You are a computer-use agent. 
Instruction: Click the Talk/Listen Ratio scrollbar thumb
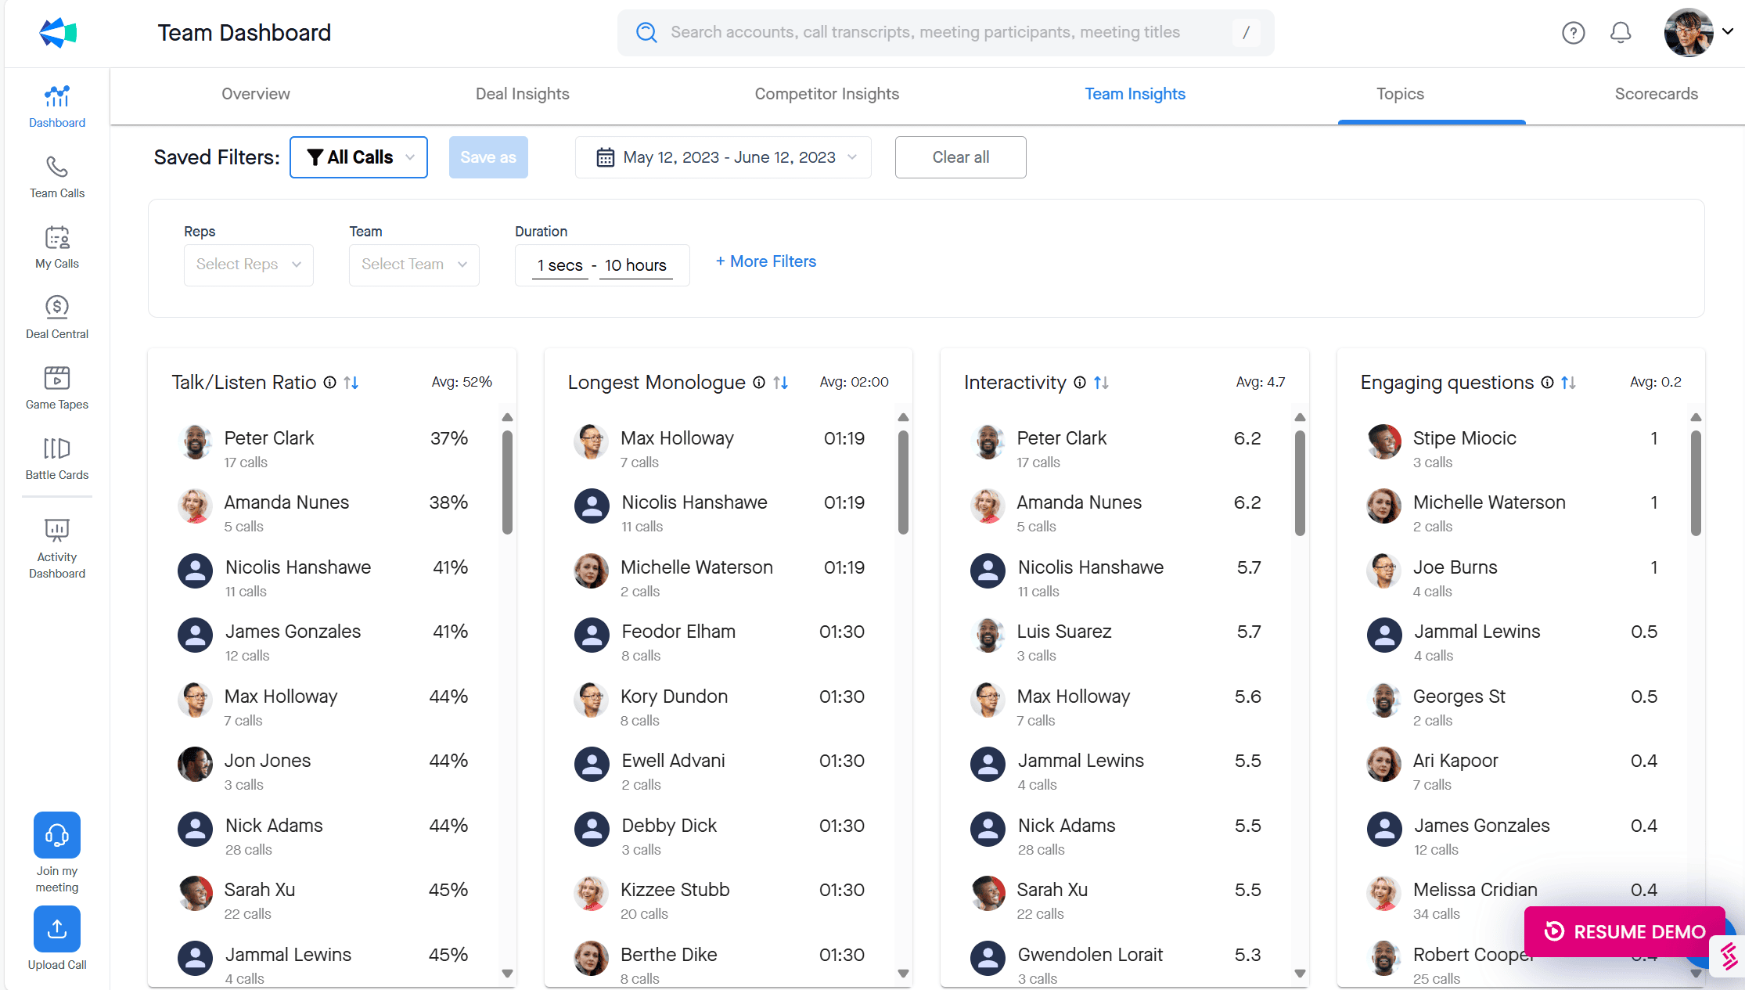(x=507, y=482)
